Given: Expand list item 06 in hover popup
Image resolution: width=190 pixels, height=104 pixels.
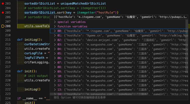Looking at the screenshot, I should (55, 58).
